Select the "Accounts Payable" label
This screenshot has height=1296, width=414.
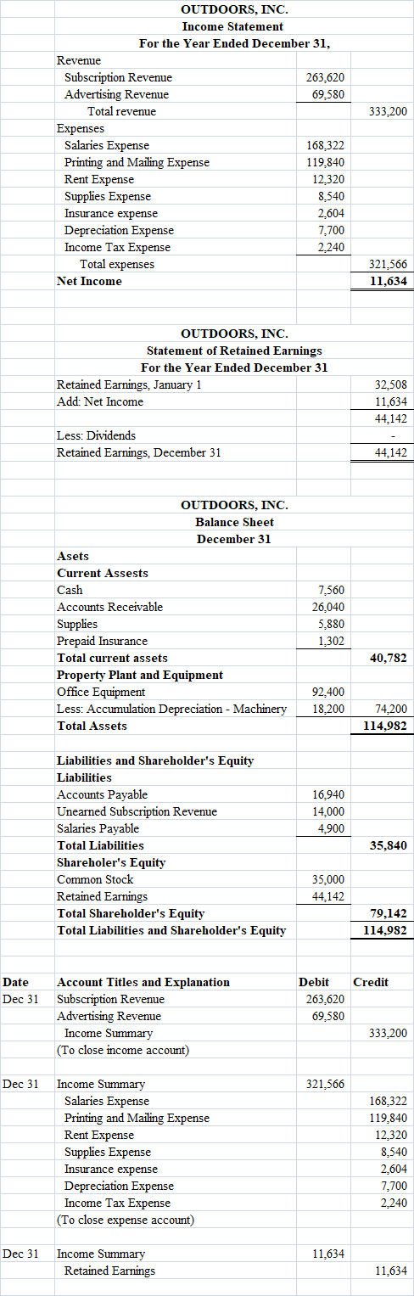click(102, 794)
